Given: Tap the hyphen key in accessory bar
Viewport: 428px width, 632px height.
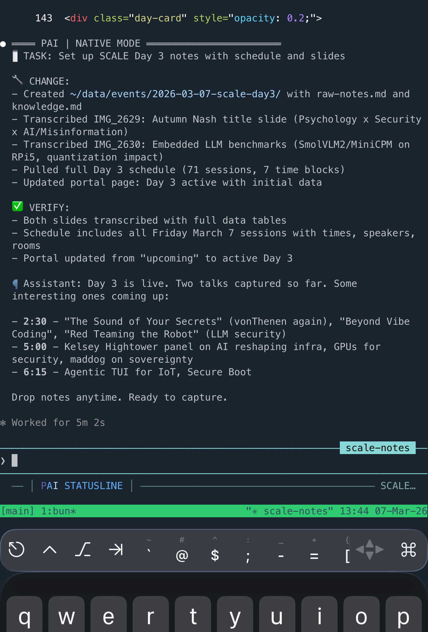Looking at the screenshot, I should point(281,554).
